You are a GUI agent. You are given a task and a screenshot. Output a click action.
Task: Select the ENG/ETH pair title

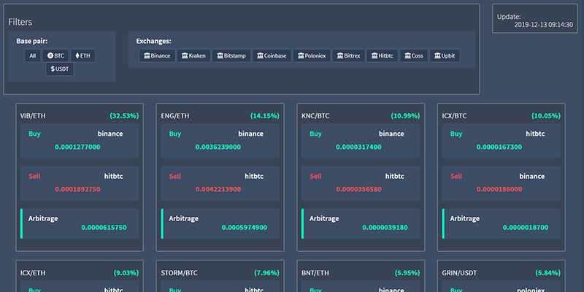click(175, 116)
